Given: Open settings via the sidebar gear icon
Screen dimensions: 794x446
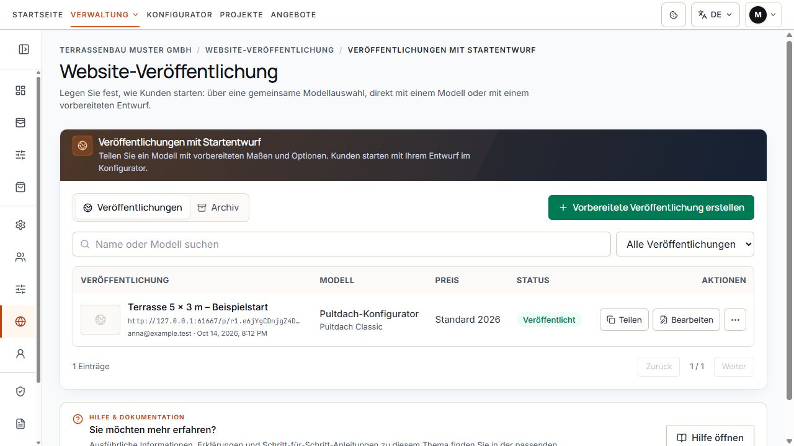Looking at the screenshot, I should [x=20, y=225].
